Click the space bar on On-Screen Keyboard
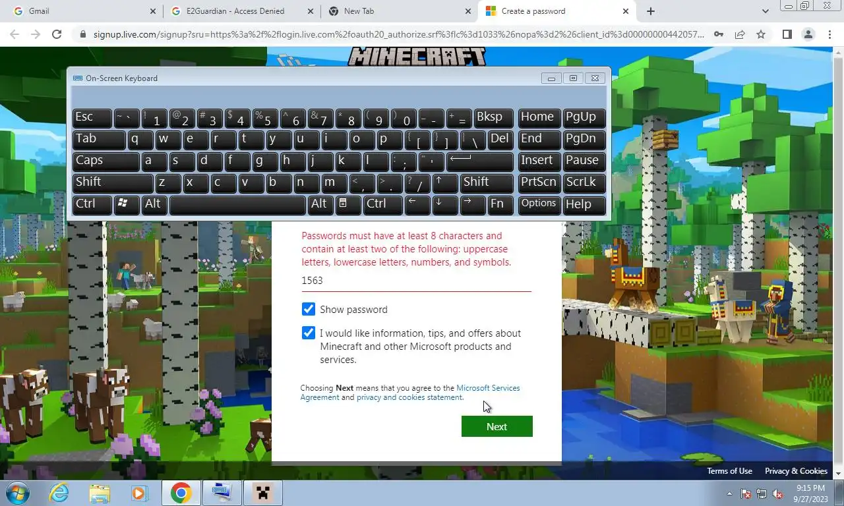Screen dimensions: 844x506 (x=238, y=204)
